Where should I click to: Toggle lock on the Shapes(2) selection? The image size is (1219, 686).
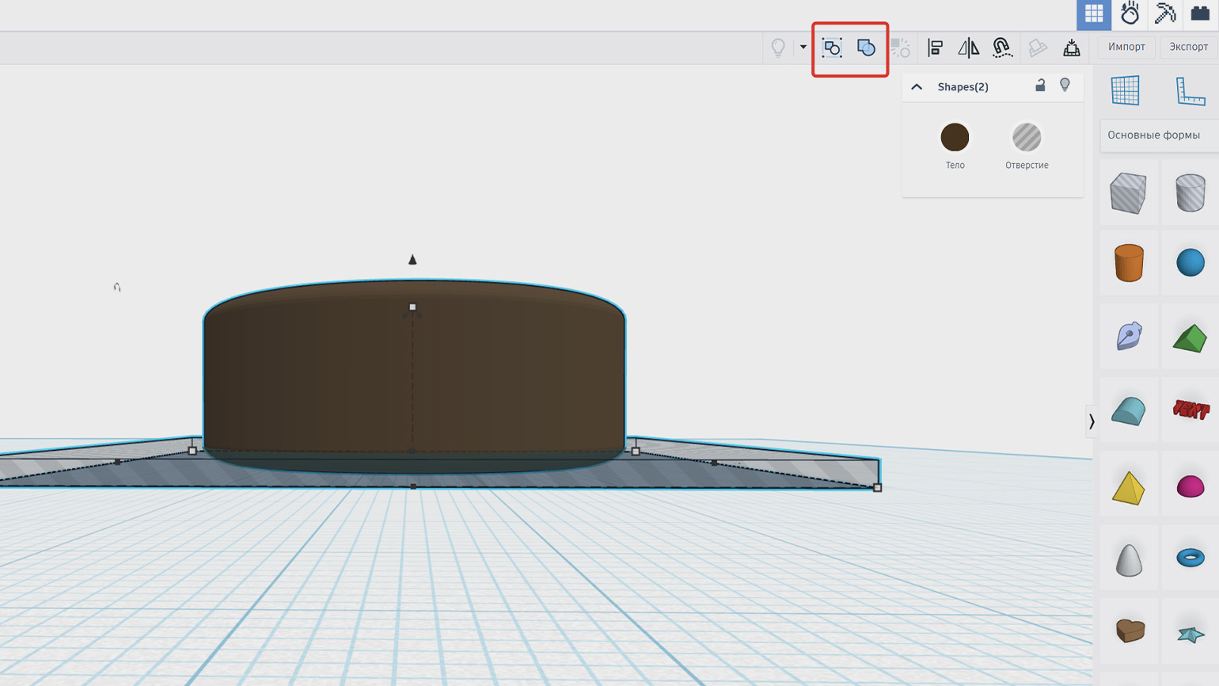[x=1040, y=86]
